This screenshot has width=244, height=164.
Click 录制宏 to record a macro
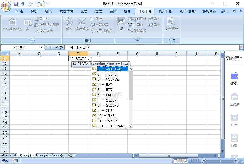pos(42,19)
